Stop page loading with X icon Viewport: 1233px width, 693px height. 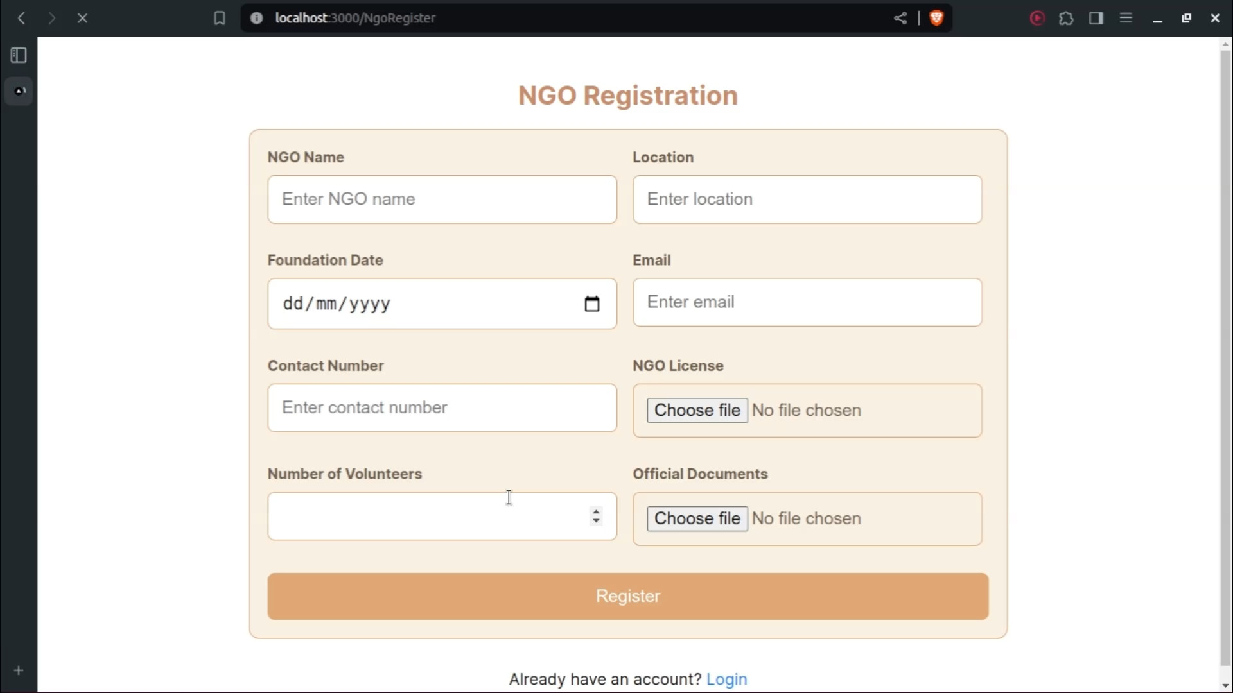click(x=82, y=18)
